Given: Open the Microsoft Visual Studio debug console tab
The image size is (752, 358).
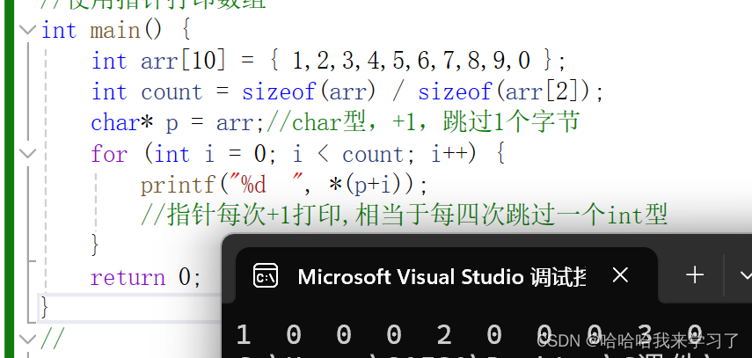Looking at the screenshot, I should [x=446, y=276].
